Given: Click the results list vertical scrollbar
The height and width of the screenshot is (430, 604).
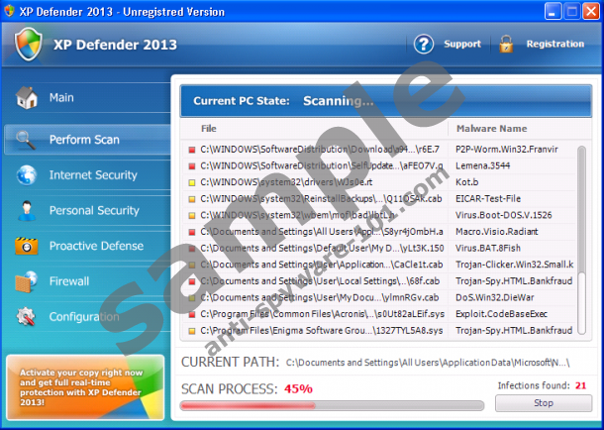Looking at the screenshot, I should [581, 238].
